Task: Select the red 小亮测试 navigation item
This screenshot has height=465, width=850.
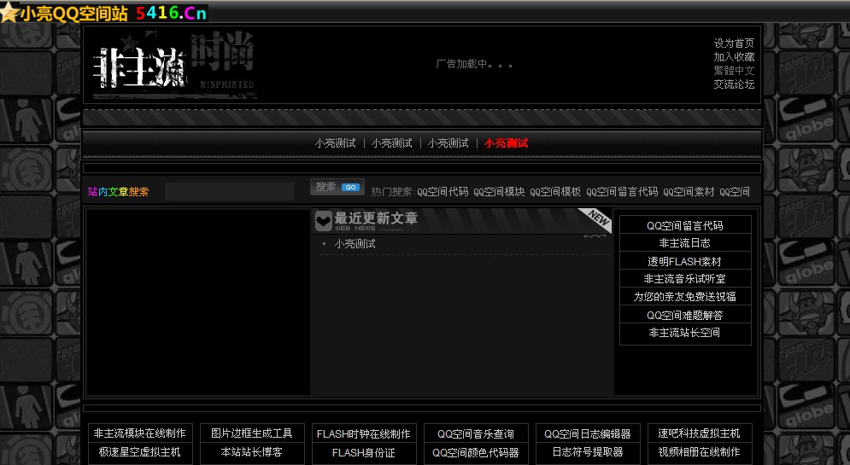Action: (x=506, y=143)
